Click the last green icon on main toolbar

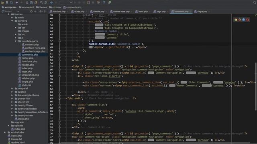(110, 2)
